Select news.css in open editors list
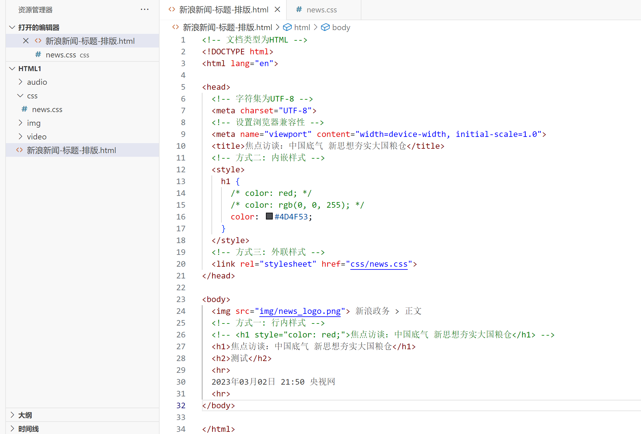 (82, 55)
